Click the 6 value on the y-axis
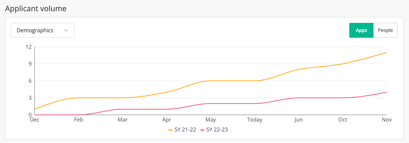This screenshot has width=409, height=143. point(30,81)
